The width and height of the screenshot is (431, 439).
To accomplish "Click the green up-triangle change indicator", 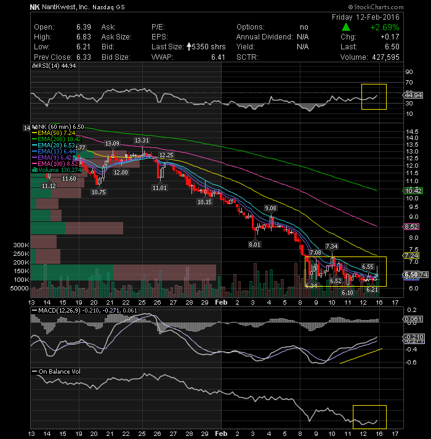I will click(346, 27).
